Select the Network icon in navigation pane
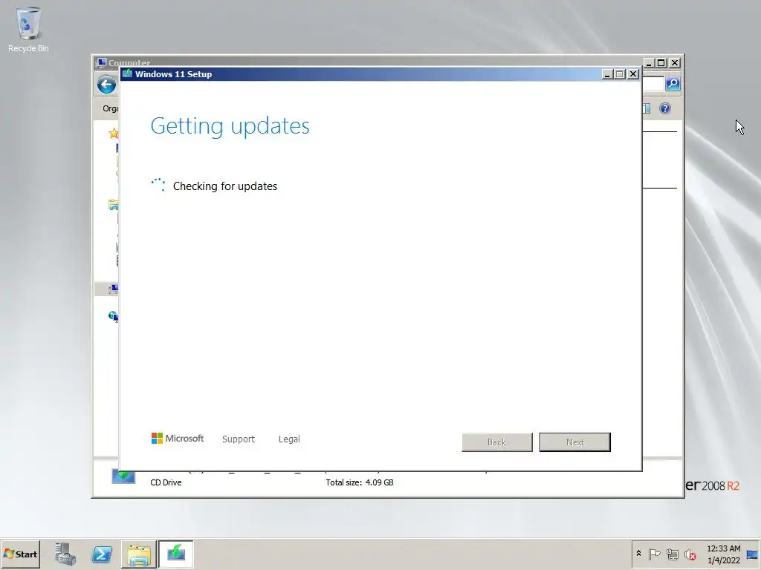Viewport: 761px width, 570px height. 114,316
